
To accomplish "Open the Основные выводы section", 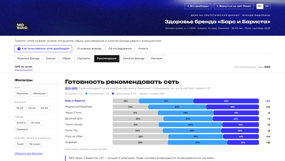I will tap(89, 49).
